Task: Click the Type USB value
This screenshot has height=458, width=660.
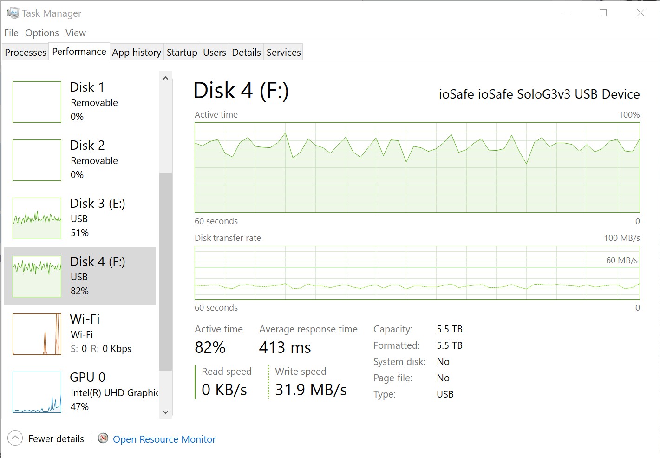Action: click(x=445, y=394)
